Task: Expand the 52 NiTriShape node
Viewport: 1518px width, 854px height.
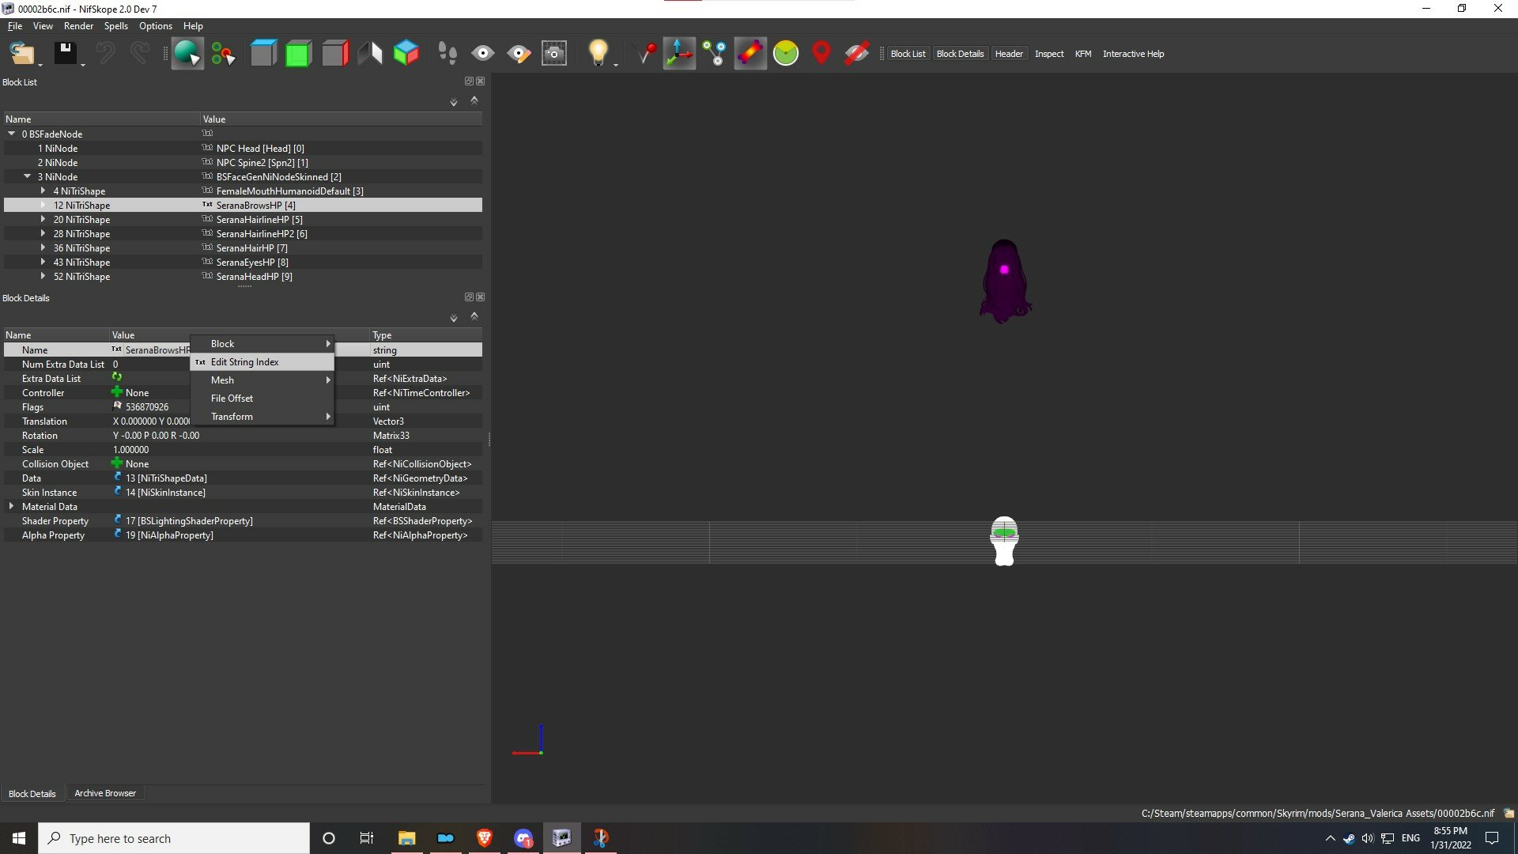Action: click(43, 276)
